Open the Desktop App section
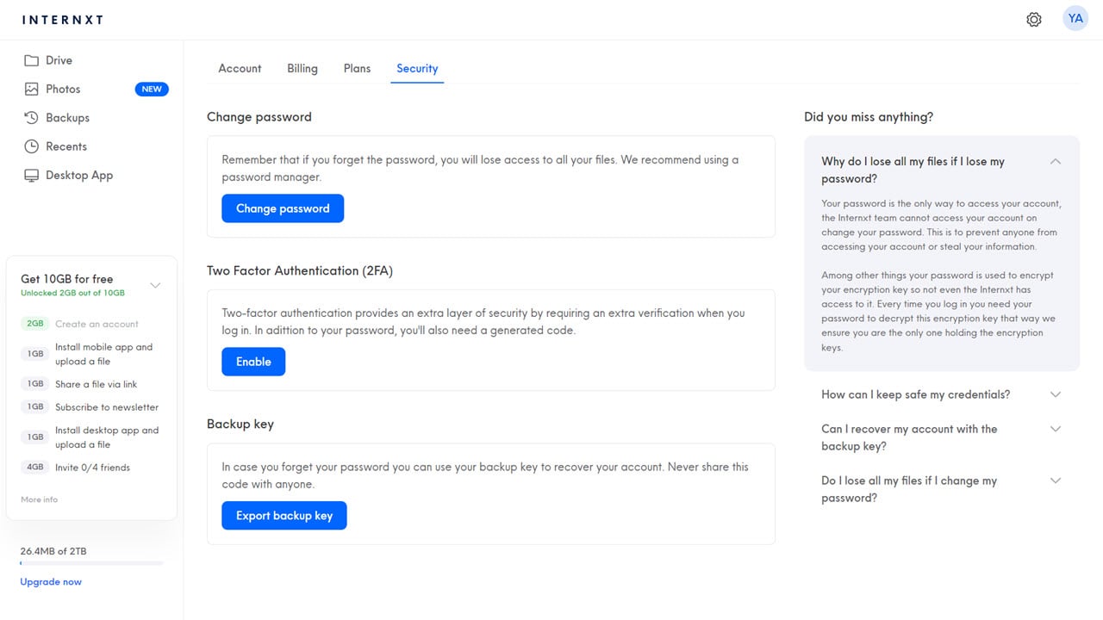The image size is (1103, 620). (79, 175)
